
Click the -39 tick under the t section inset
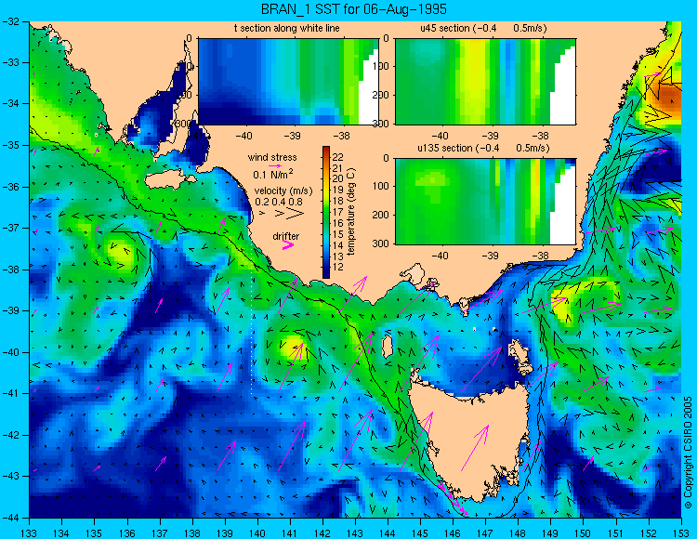click(x=293, y=136)
